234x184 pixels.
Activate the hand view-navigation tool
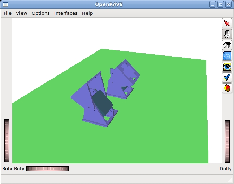tap(227, 34)
